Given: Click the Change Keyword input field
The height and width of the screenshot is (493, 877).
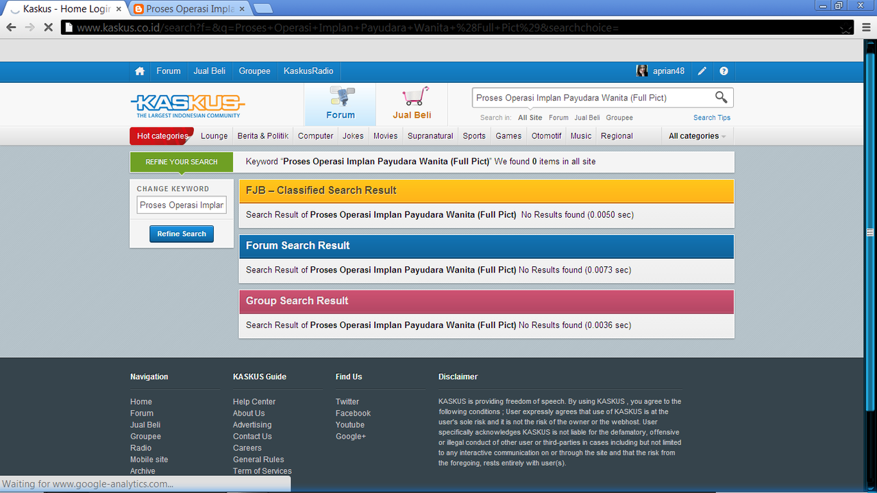Looking at the screenshot, I should (x=182, y=205).
